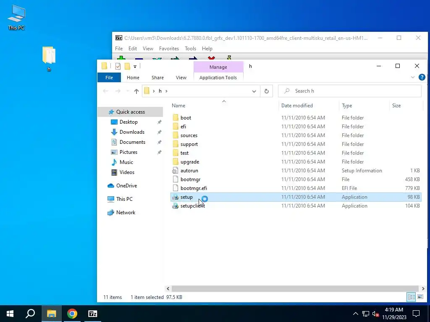The width and height of the screenshot is (430, 322).
Task: Click the scroll right arrow in the file list
Action: 423,288
